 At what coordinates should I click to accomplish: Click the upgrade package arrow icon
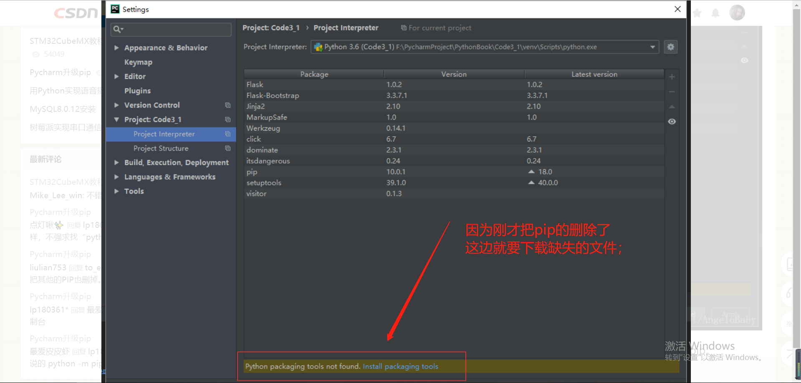pos(672,107)
